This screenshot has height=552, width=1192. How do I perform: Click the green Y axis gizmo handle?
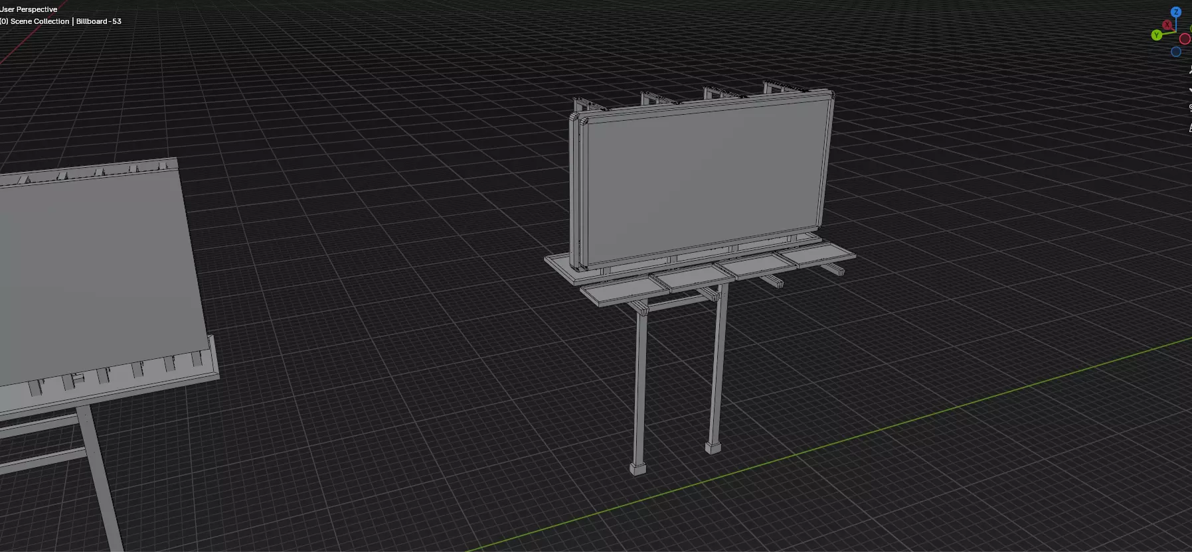1157,35
